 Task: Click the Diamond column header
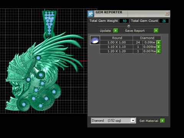[x=147, y=38]
